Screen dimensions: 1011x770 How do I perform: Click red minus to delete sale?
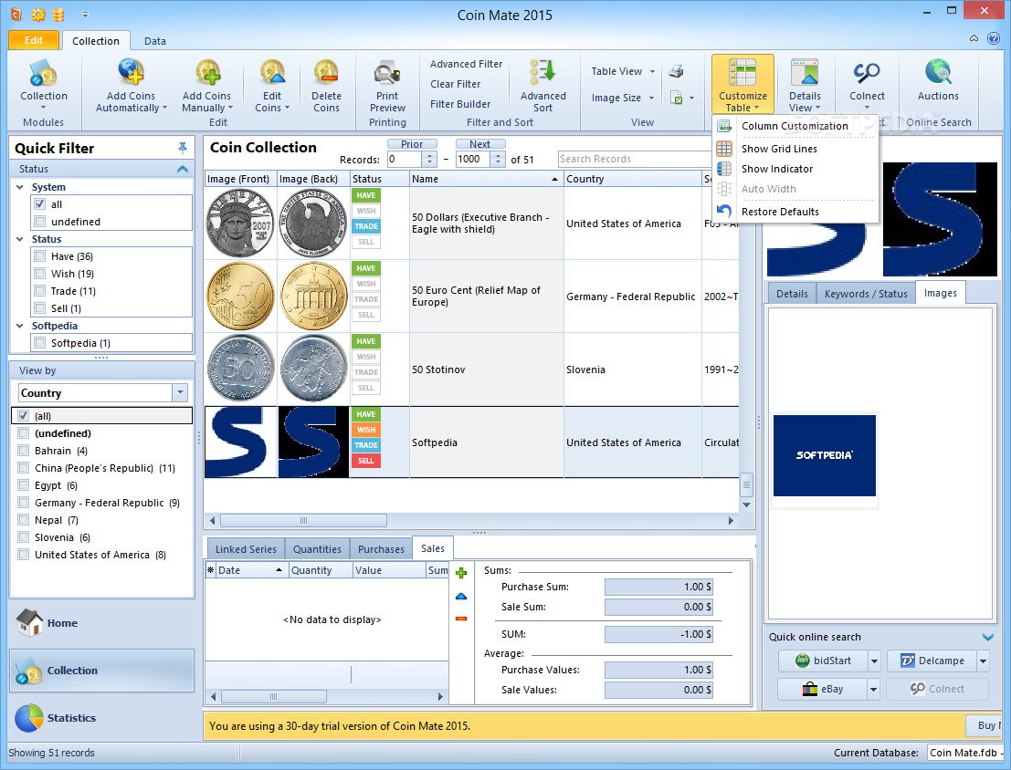[x=461, y=619]
